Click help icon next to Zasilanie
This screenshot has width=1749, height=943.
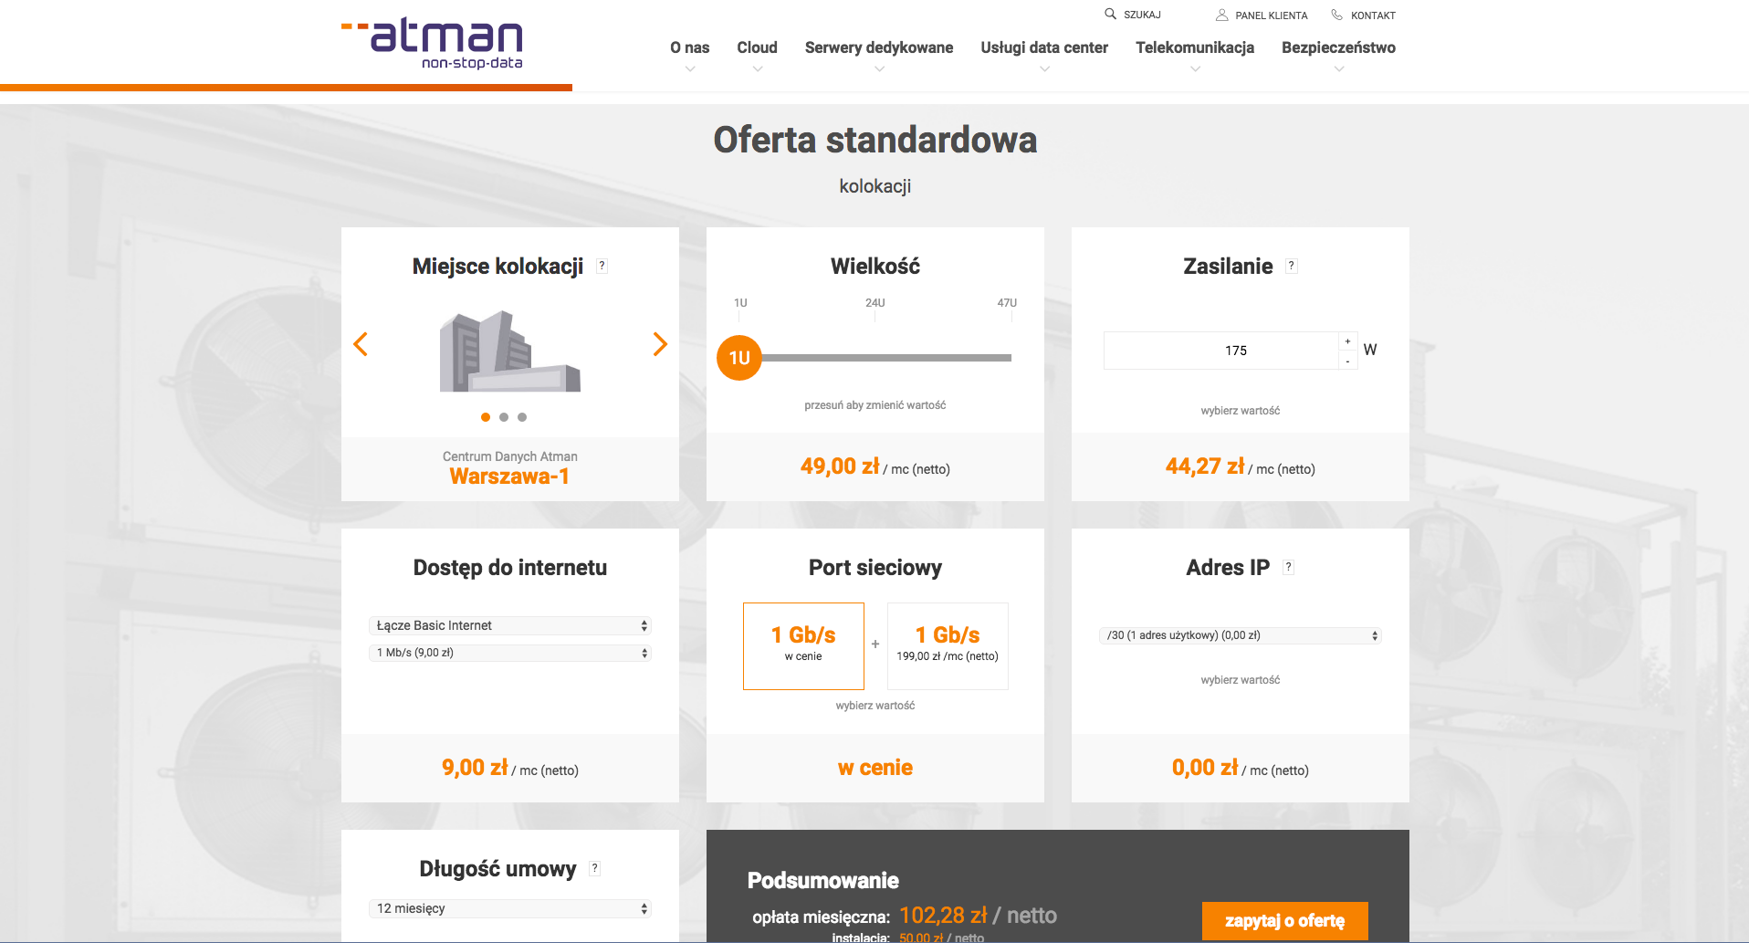coord(1291,267)
